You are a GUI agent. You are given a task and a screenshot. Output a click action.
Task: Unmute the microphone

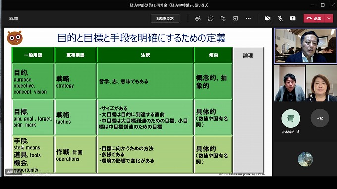pyautogui.click(x=280, y=18)
